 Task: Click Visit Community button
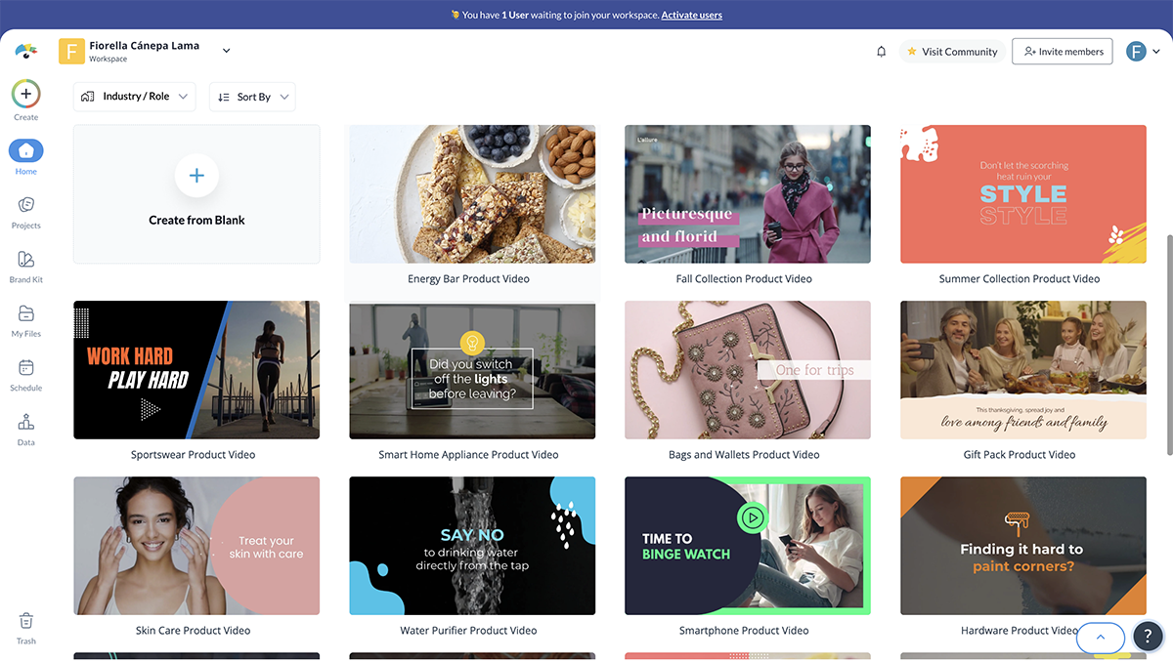tap(951, 52)
